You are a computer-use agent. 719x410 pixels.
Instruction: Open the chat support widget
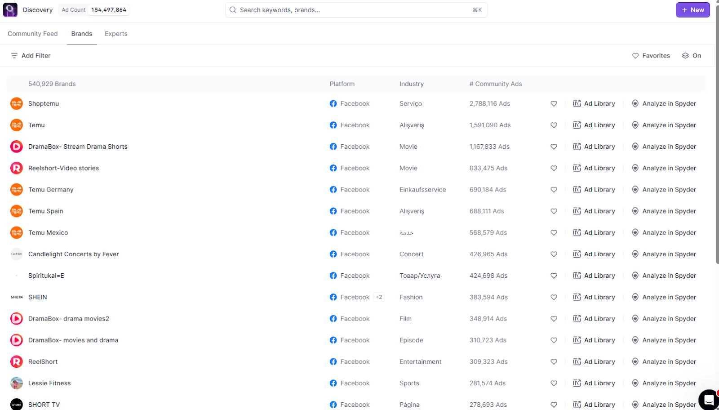pyautogui.click(x=709, y=399)
